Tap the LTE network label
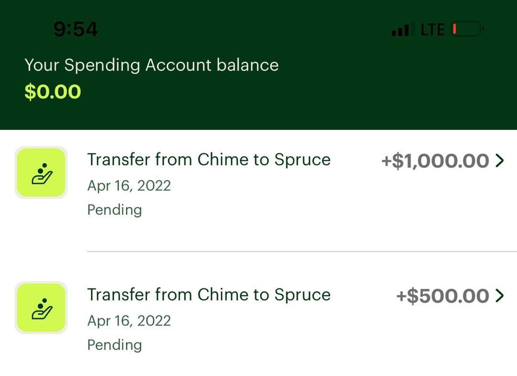 point(433,30)
